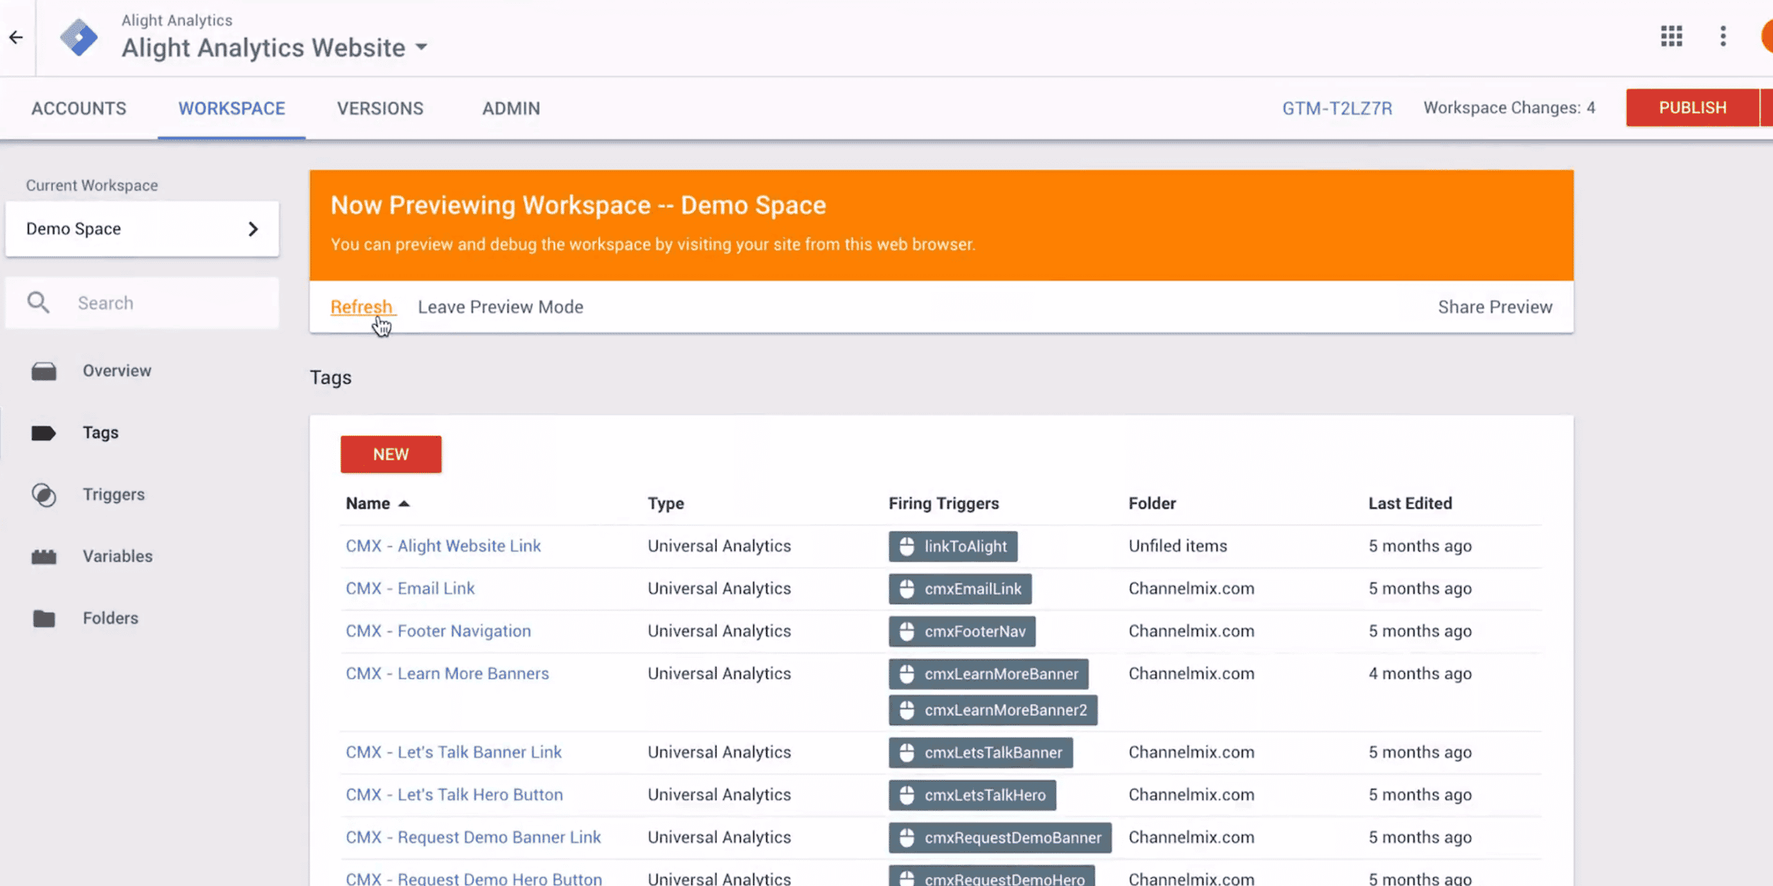The height and width of the screenshot is (886, 1773).
Task: Click the search magnifier icon
Action: point(38,302)
